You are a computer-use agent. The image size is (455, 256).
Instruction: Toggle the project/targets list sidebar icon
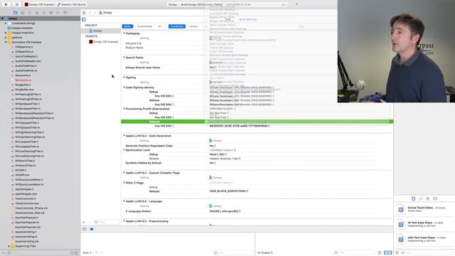pyautogui.click(x=84, y=19)
